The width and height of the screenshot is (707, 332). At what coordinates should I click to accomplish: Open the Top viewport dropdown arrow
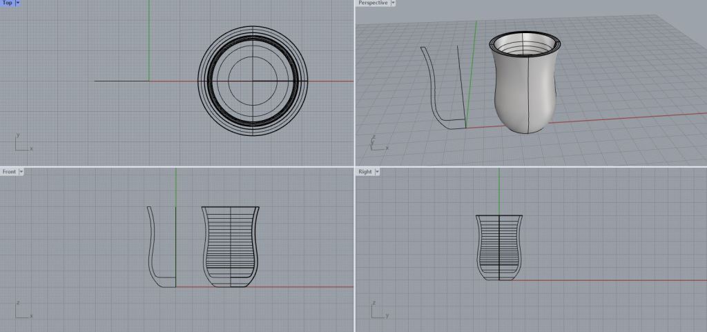click(x=18, y=3)
